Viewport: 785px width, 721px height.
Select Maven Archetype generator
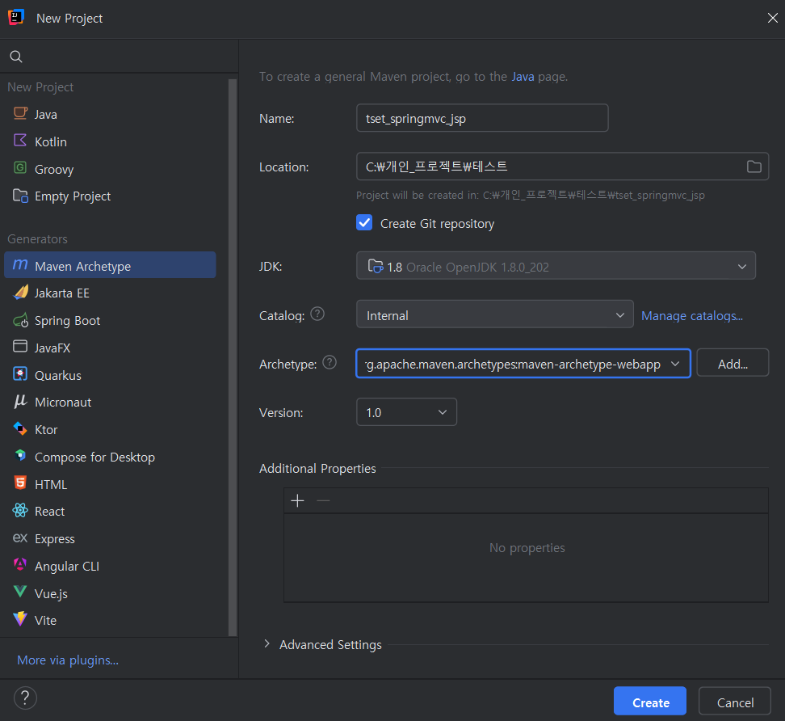110,266
